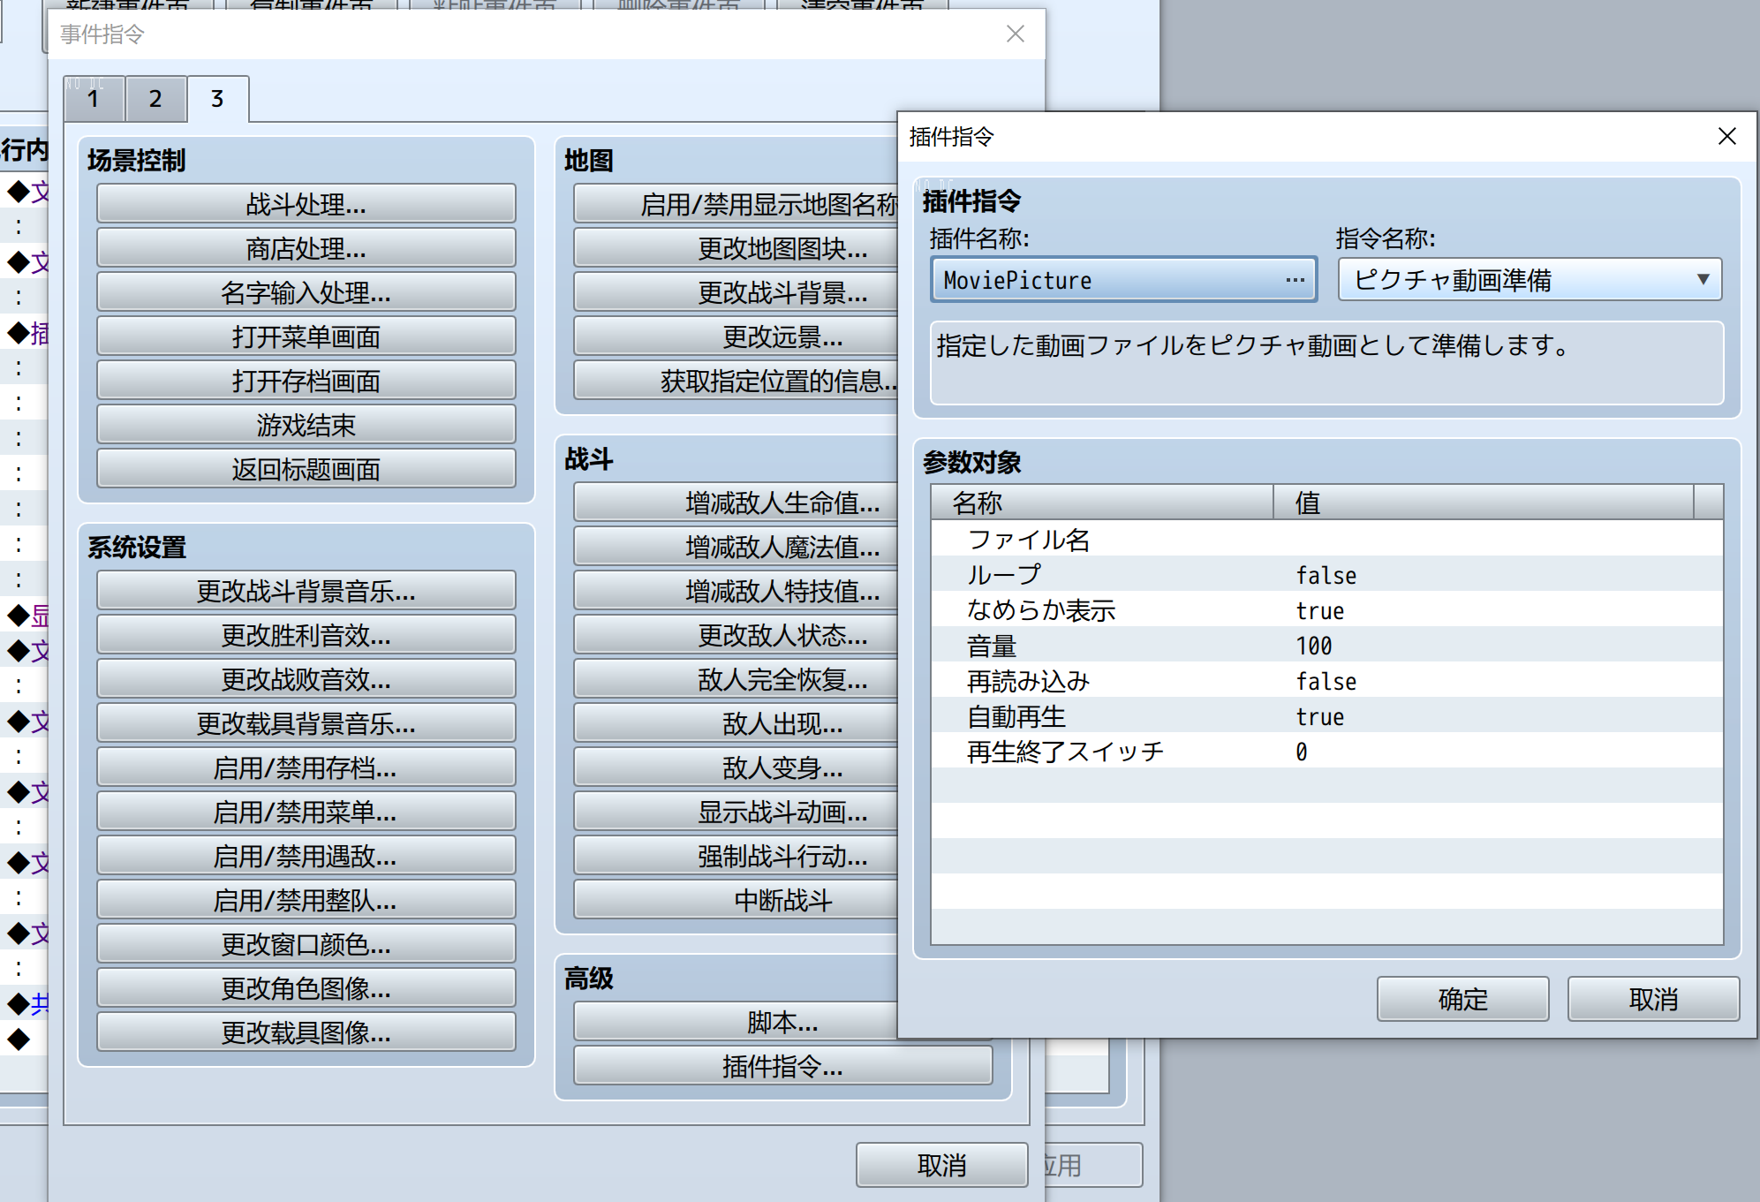Open 更改窗口颜色... command
The image size is (1760, 1202).
point(306,944)
